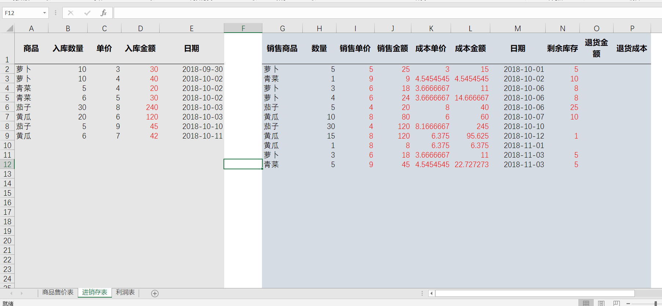
Task: Select row 12 header
Action: point(7,164)
